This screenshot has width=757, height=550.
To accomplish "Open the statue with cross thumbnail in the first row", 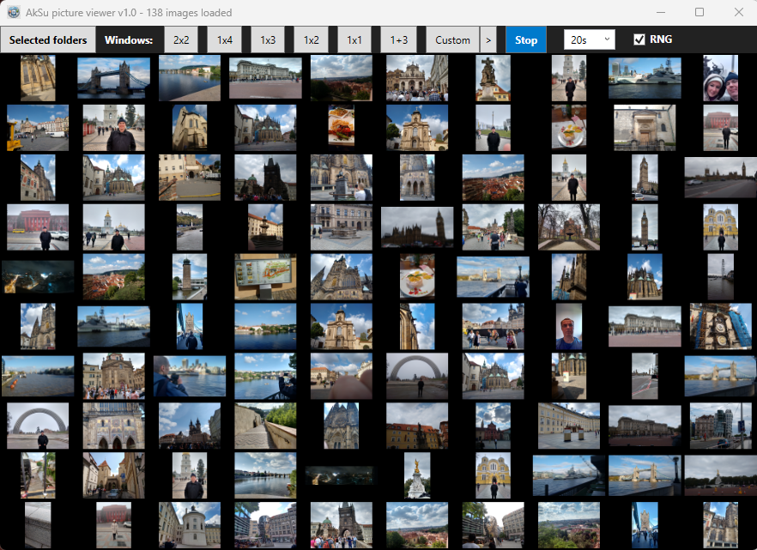I will coord(493,78).
